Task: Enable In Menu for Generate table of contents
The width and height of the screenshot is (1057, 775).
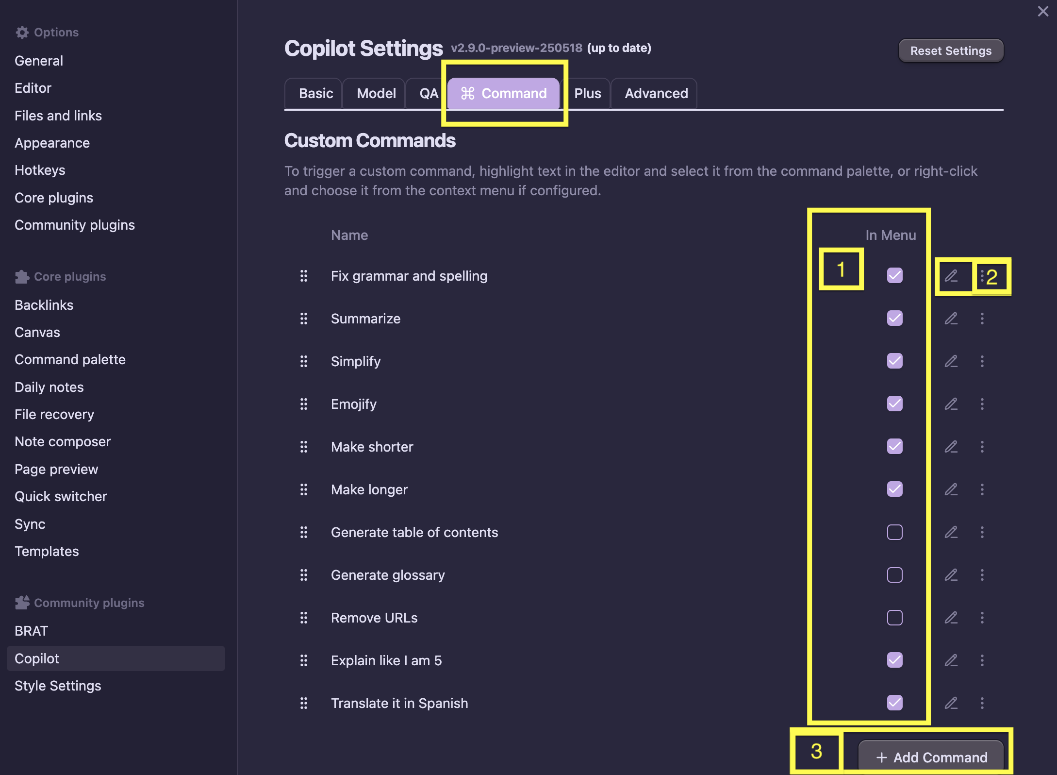Action: 894,532
